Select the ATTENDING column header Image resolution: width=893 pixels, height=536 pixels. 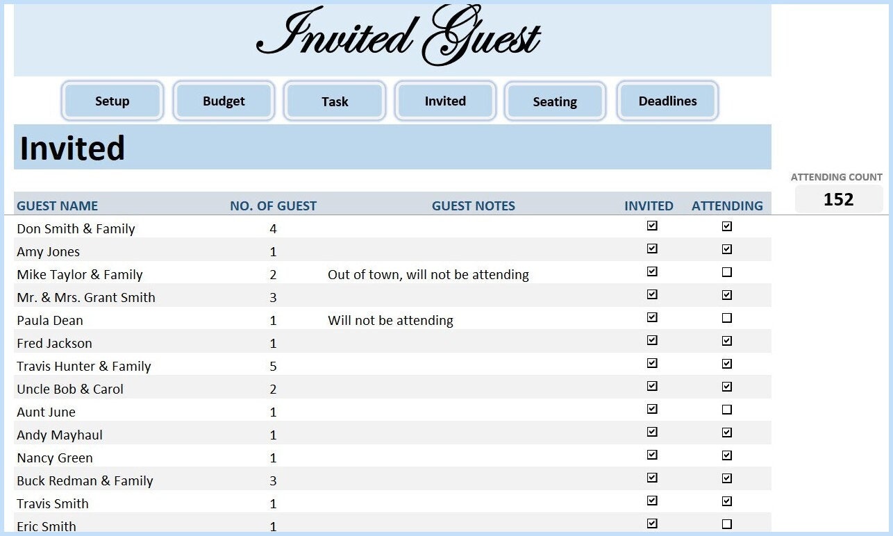click(727, 206)
